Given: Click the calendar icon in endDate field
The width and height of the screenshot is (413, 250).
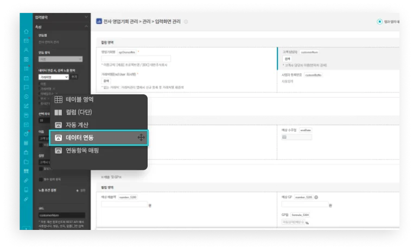Looking at the screenshot, I should (x=284, y=137).
